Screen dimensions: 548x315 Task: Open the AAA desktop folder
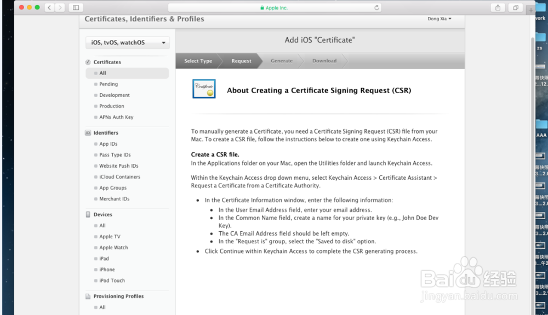coord(541,128)
